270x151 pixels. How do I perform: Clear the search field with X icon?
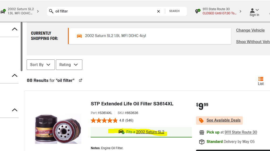[158, 11]
